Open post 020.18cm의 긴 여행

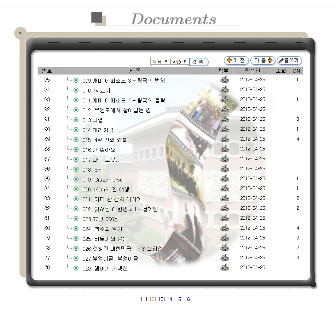point(106,189)
